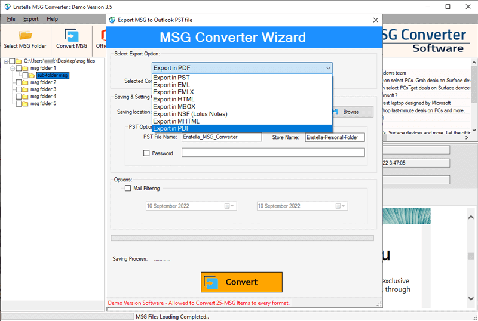The height and width of the screenshot is (321, 478).
Task: Click the msg folder 2 folder icon
Action: point(25,82)
